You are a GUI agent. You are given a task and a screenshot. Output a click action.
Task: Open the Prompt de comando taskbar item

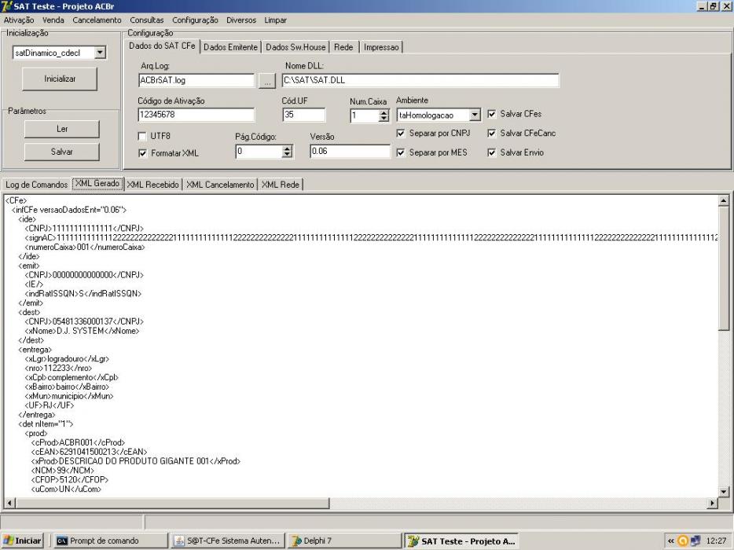[x=108, y=541]
